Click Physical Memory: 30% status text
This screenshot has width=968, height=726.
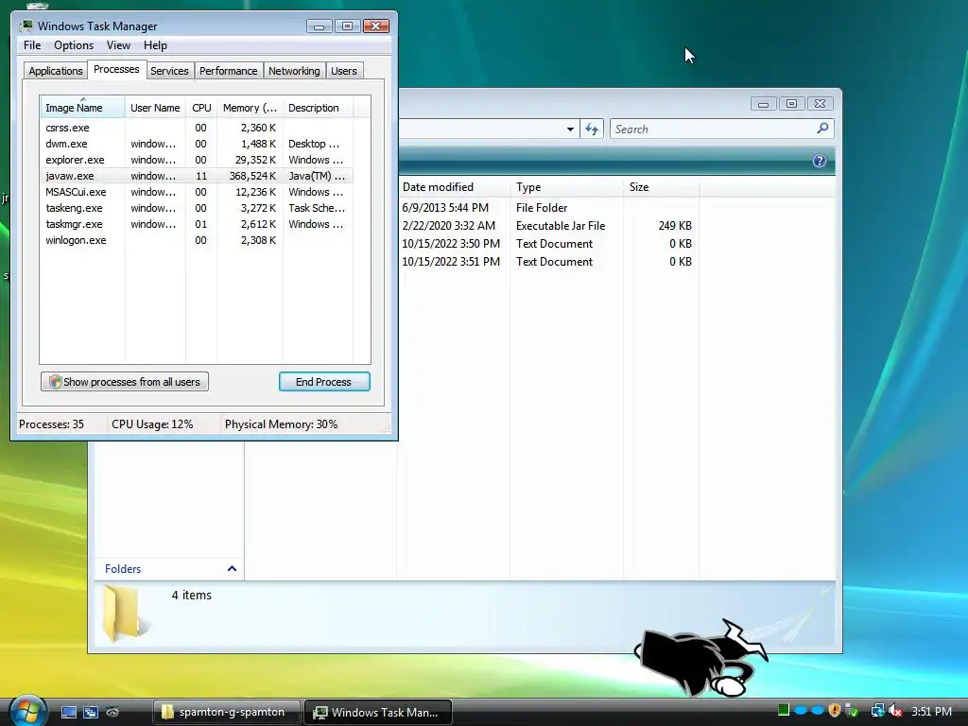point(281,424)
